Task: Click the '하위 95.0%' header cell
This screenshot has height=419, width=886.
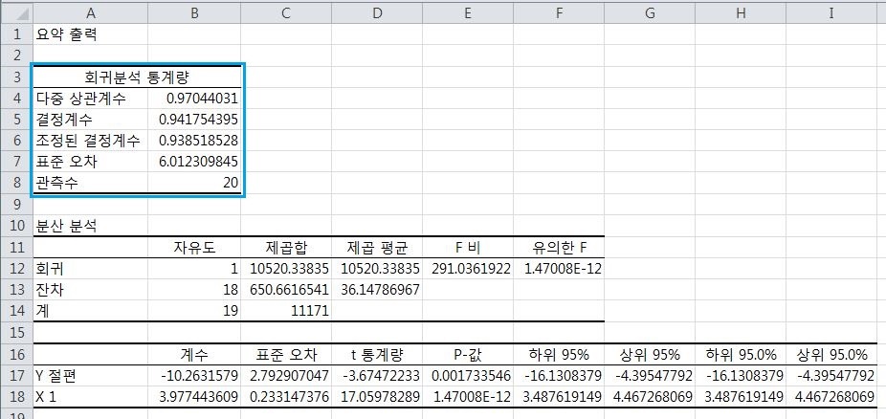Action: (741, 354)
